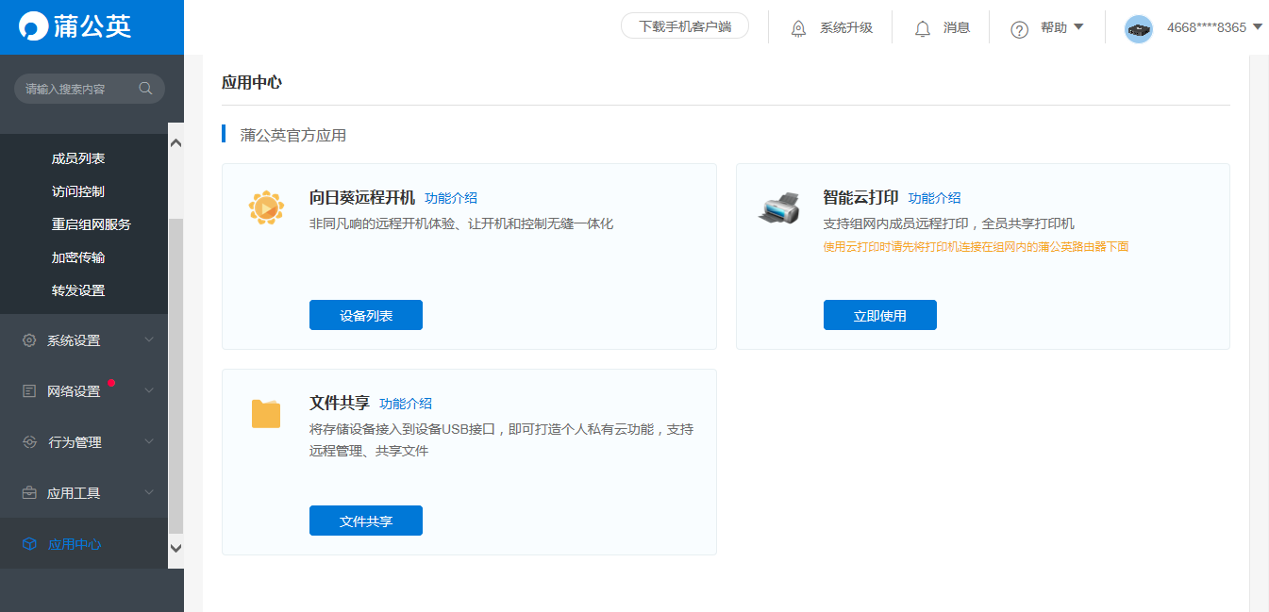Select 重启组网服务 in sidebar
This screenshot has height=612, width=1269.
[92, 224]
